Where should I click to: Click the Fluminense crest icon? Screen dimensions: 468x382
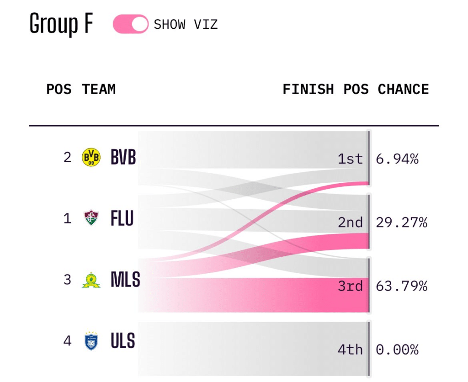pos(91,218)
